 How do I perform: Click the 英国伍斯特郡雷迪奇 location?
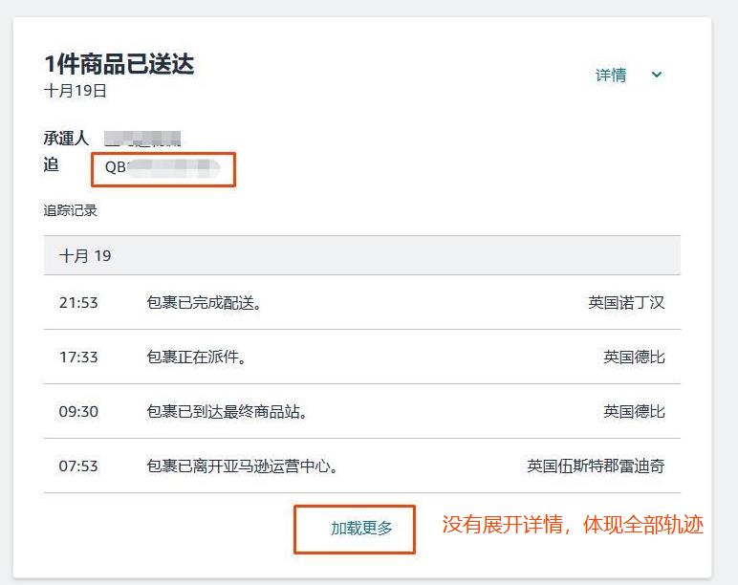coord(596,466)
